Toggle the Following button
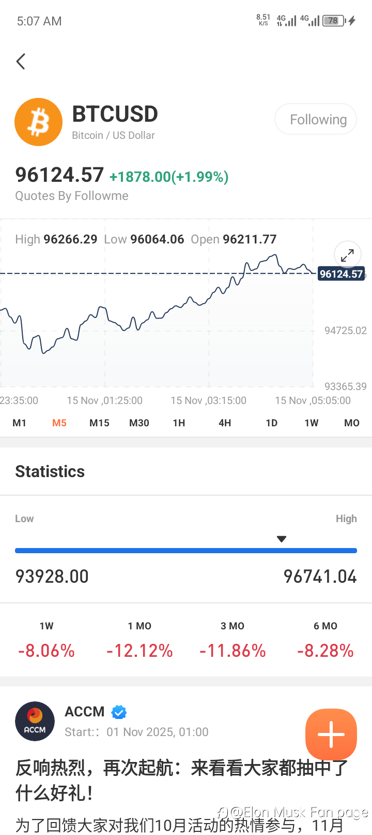The height and width of the screenshot is (835, 372). click(x=315, y=119)
